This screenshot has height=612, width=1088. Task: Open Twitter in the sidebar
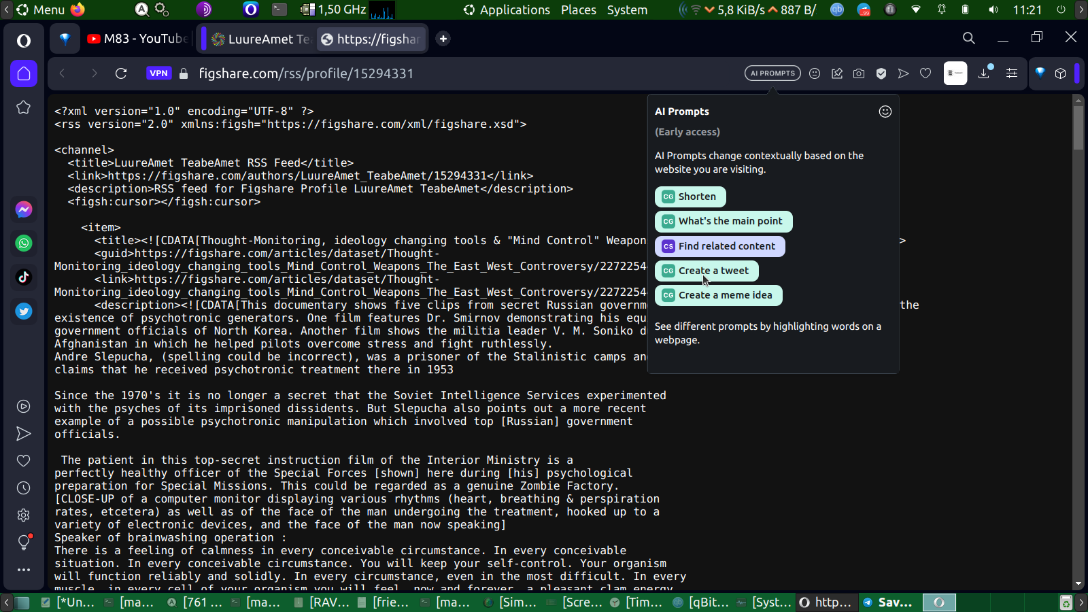(x=24, y=311)
